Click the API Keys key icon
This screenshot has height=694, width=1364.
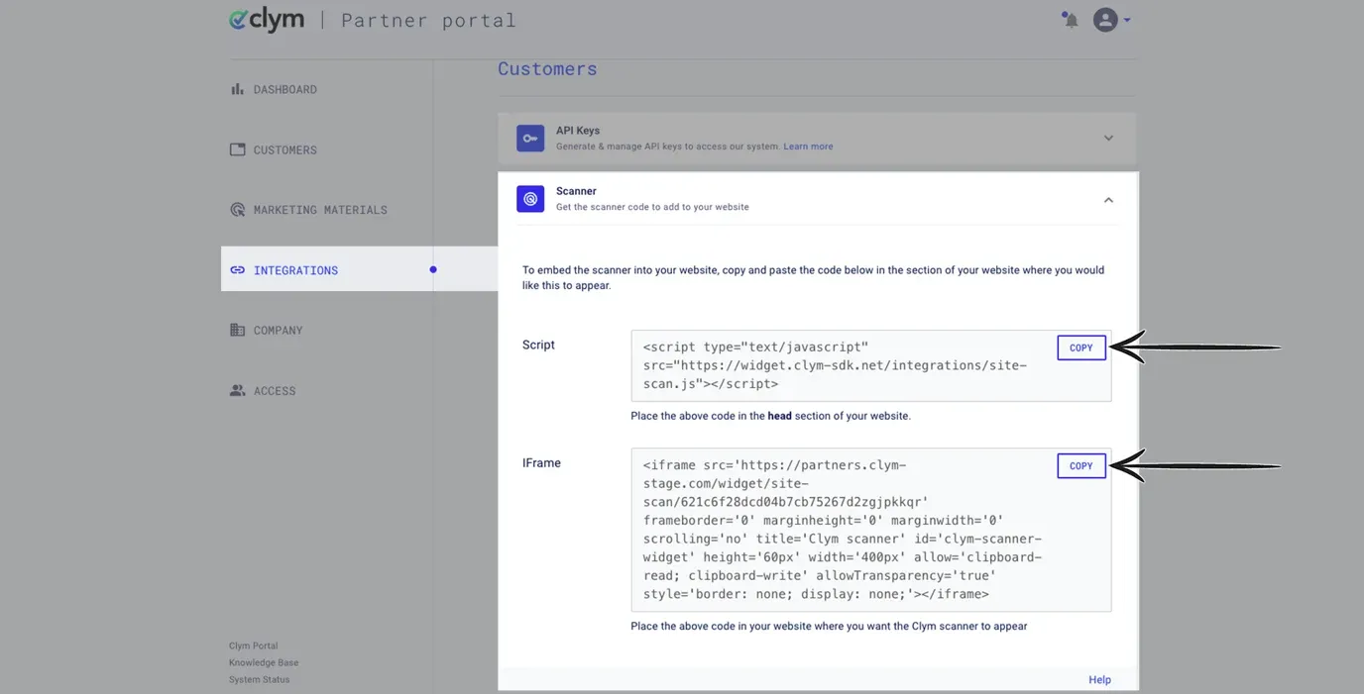[530, 139]
